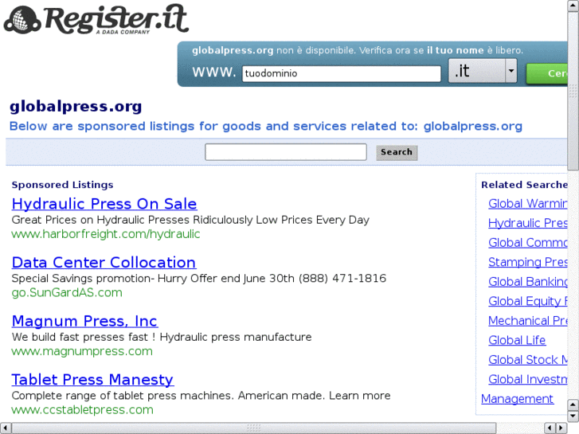Click the horizontal scrollbar left arrow

[x=5, y=428]
